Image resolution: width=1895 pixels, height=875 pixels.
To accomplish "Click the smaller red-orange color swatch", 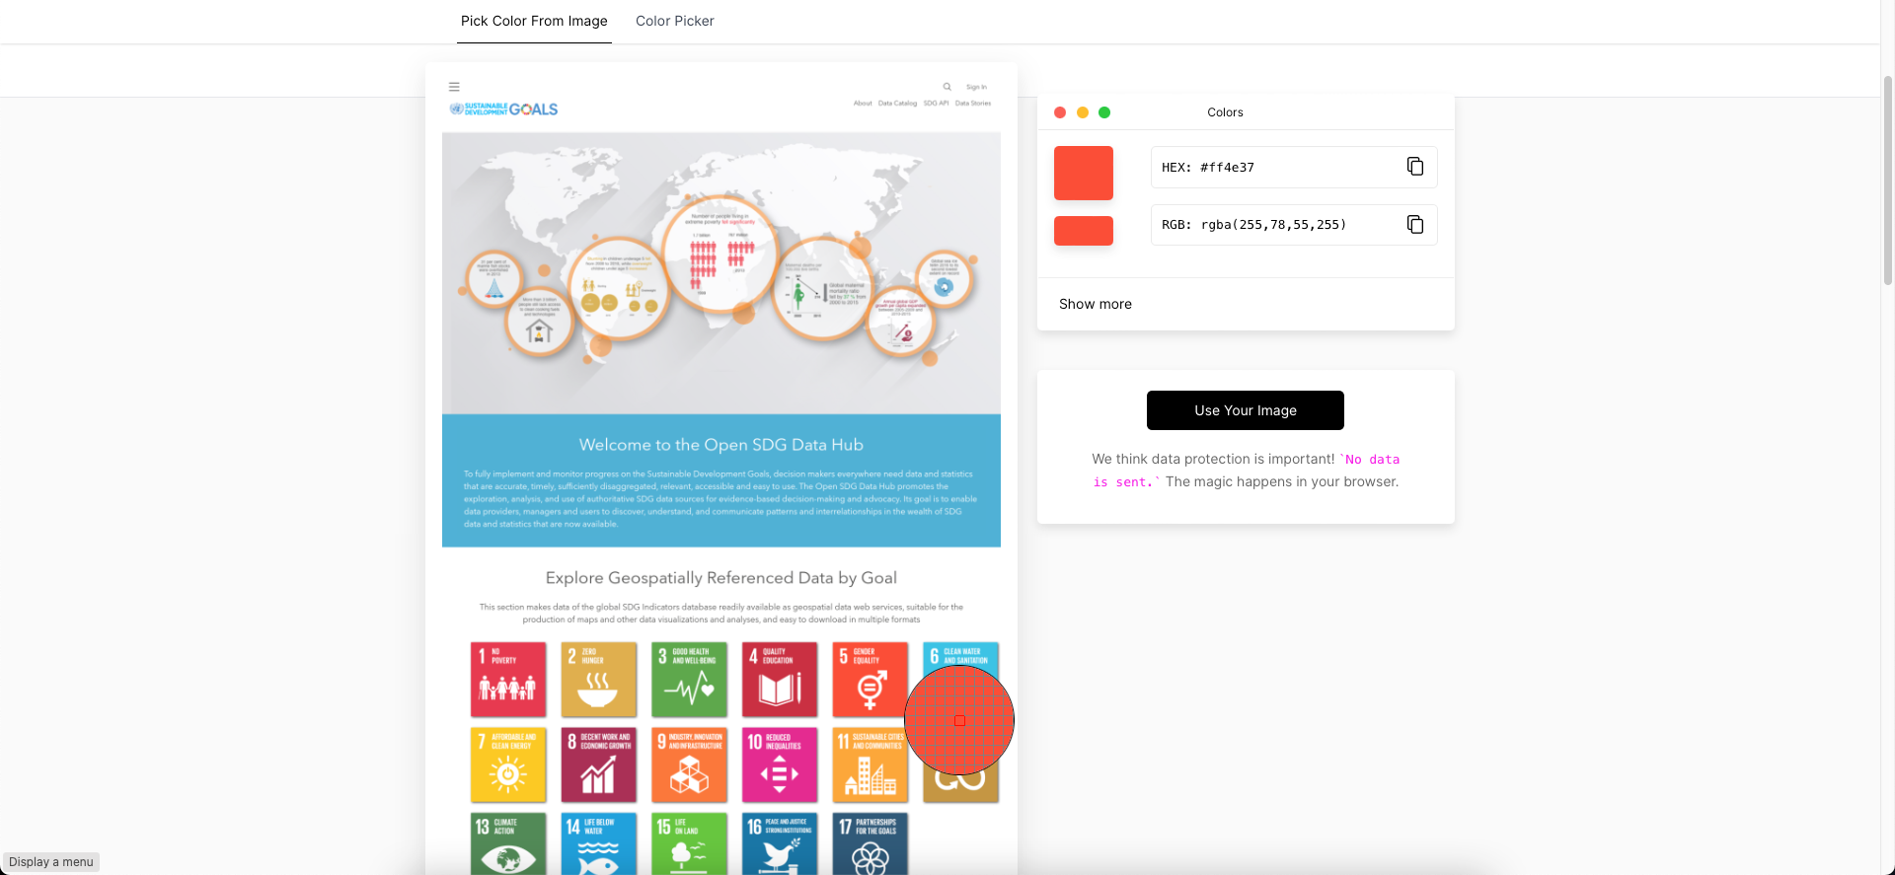I will [1084, 231].
